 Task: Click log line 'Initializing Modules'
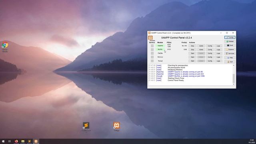(x=175, y=70)
